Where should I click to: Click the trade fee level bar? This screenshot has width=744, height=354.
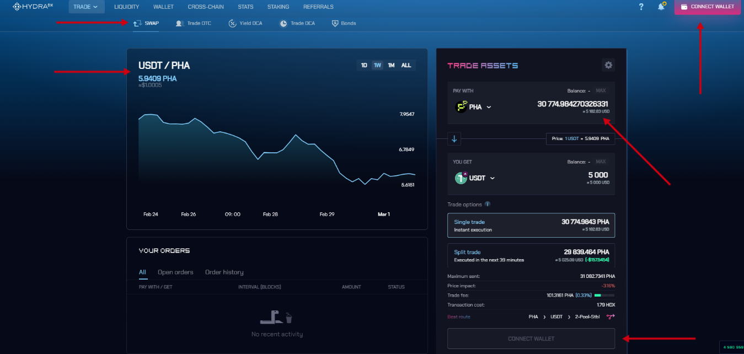605,296
